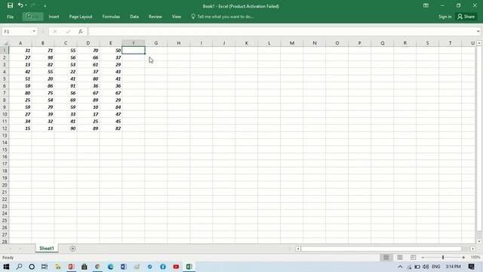Open PowerPoint from the taskbar
The width and height of the screenshot is (483, 272).
click(71, 267)
